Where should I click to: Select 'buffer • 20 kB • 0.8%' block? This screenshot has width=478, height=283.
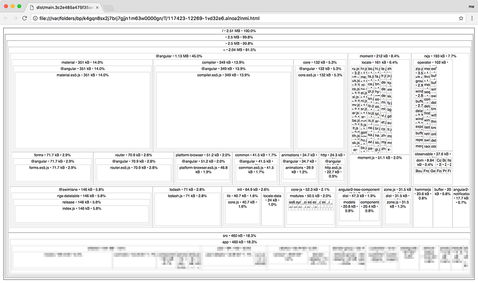[x=442, y=207]
